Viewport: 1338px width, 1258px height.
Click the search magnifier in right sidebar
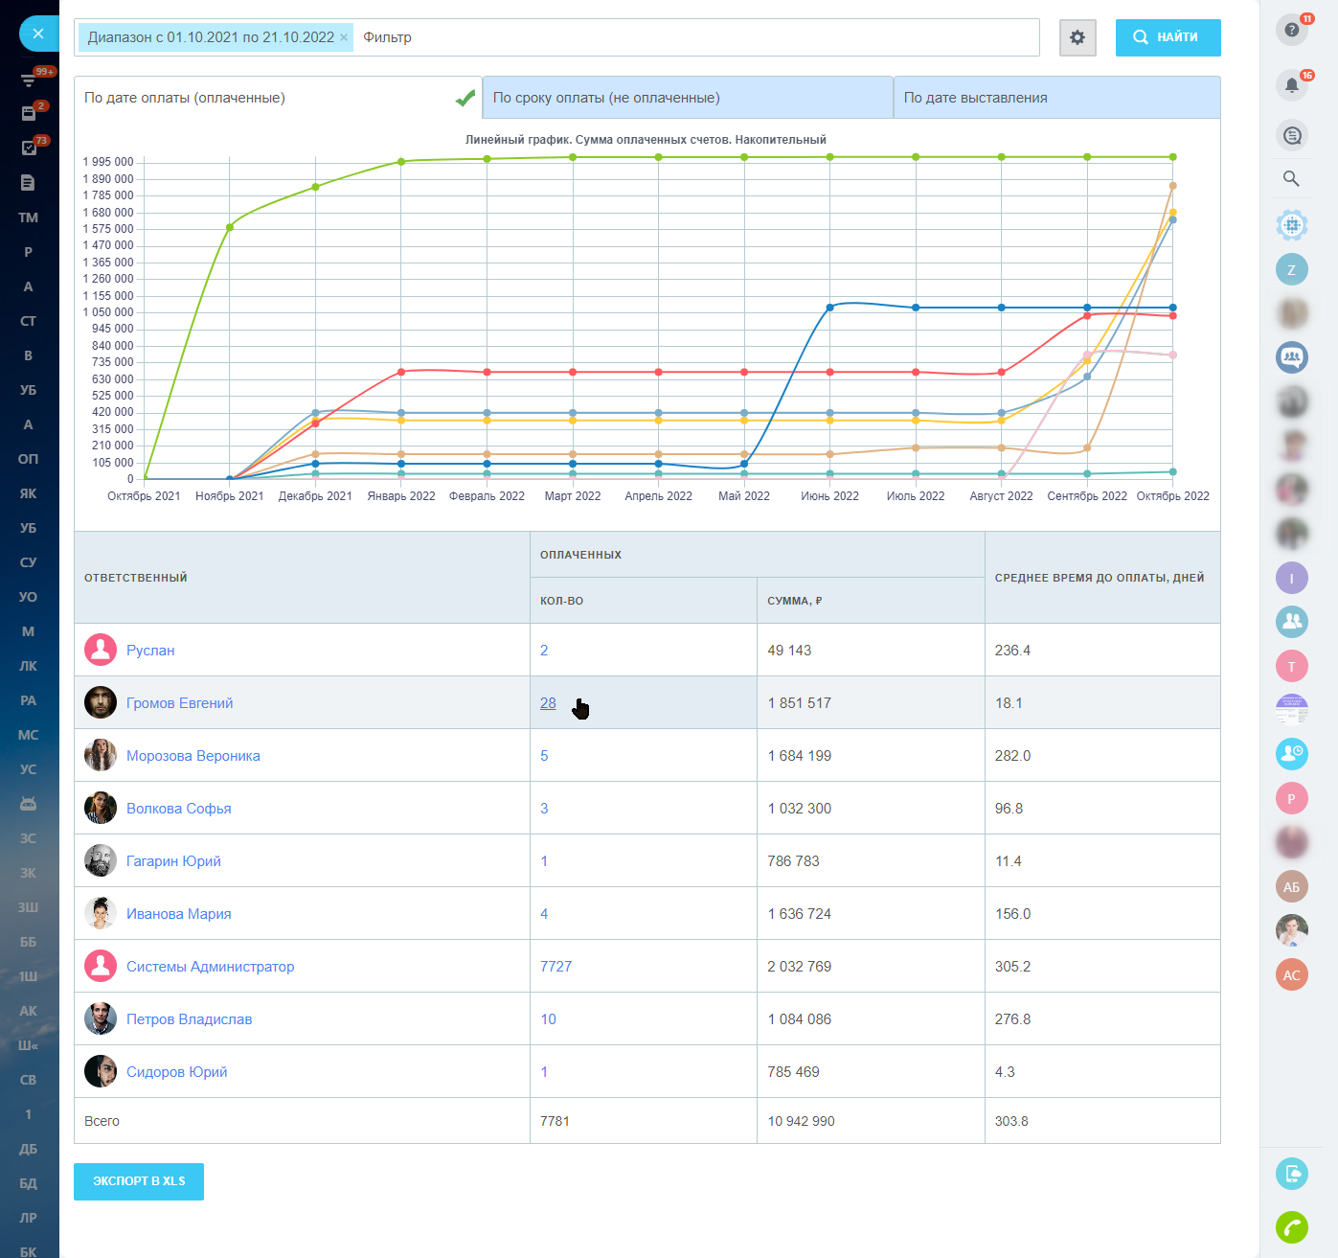pos(1291,178)
